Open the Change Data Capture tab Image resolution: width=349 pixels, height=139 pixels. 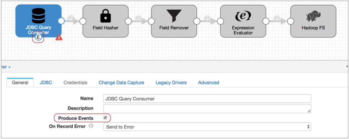[121, 82]
